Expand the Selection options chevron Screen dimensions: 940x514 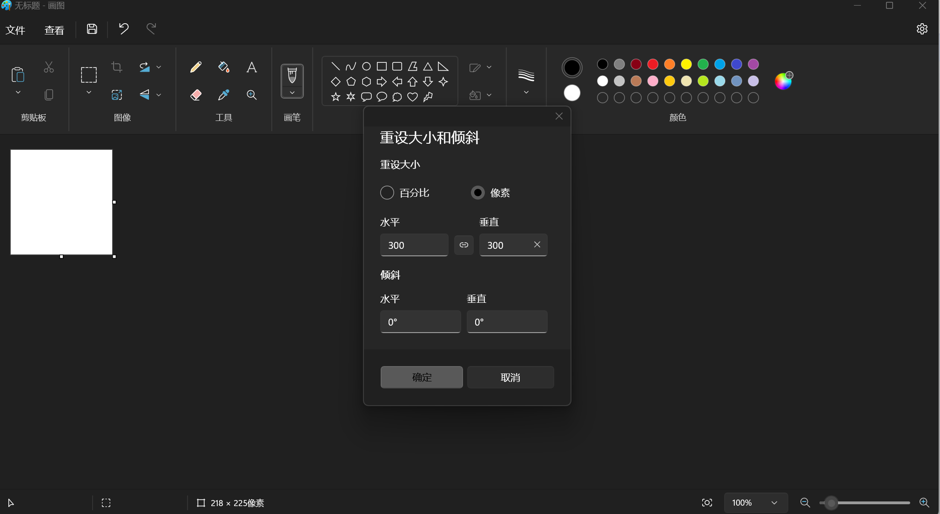[x=89, y=93]
